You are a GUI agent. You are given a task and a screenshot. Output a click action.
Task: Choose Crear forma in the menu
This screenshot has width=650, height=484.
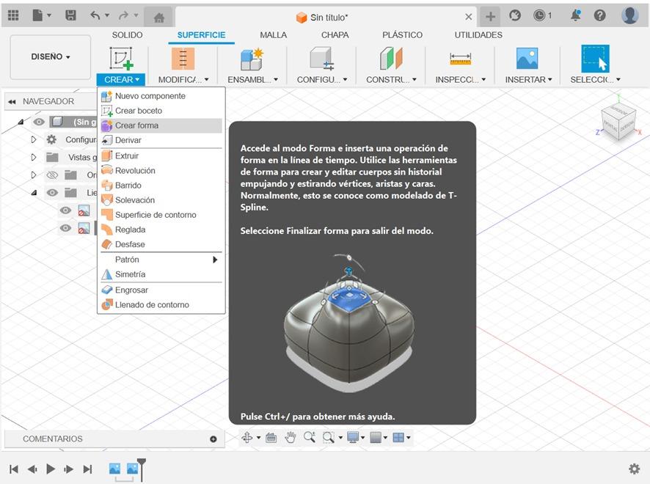(161, 125)
